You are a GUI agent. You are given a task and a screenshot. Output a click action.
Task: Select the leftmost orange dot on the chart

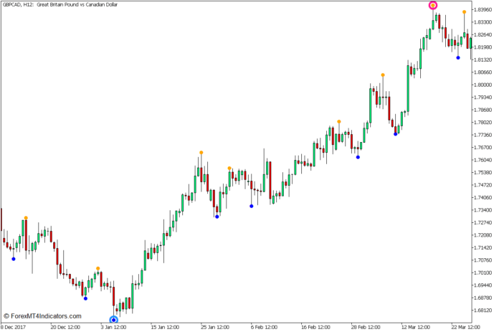[26, 217]
